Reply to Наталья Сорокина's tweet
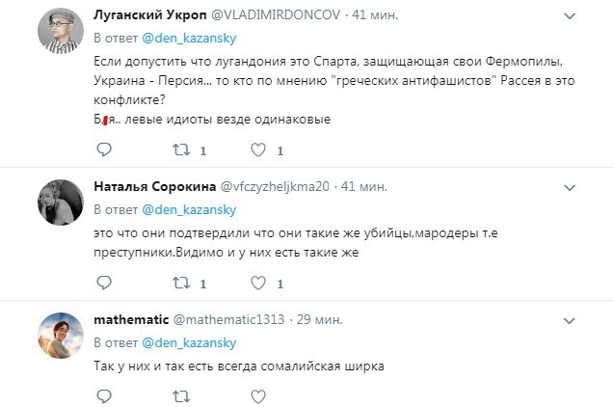Viewport: 613px width, 407px height. pos(105,283)
